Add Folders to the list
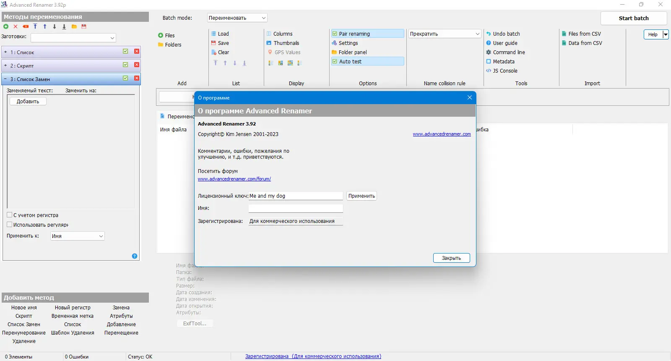Screen dimensions: 671x361 (169, 45)
